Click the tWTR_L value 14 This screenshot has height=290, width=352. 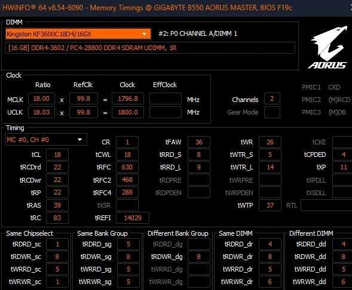click(x=270, y=167)
